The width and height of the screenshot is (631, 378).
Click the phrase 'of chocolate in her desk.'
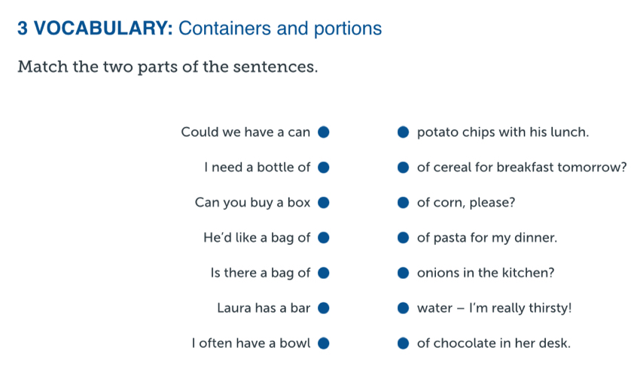(494, 343)
